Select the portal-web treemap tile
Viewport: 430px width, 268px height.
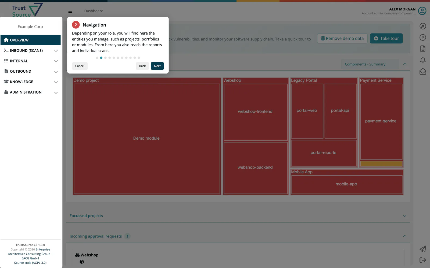tap(307, 111)
